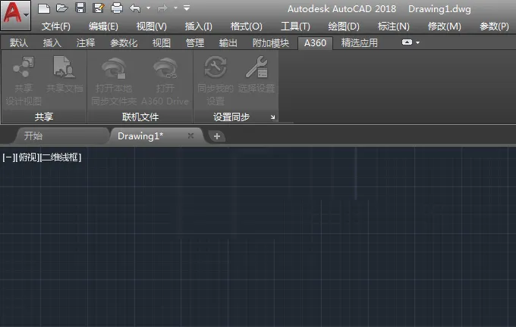Toggle the ribbon minimize button
The height and width of the screenshot is (327, 516).
coord(407,42)
